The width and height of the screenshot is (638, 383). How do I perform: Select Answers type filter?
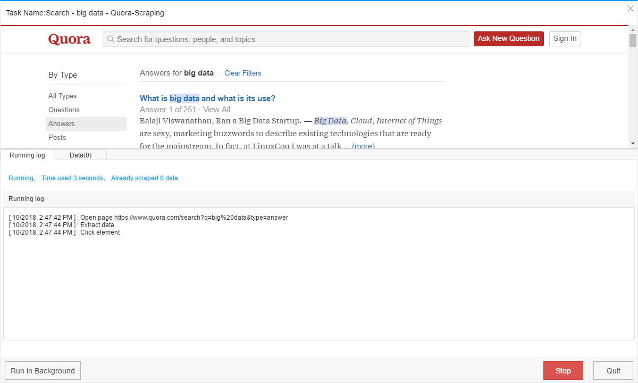[86, 123]
